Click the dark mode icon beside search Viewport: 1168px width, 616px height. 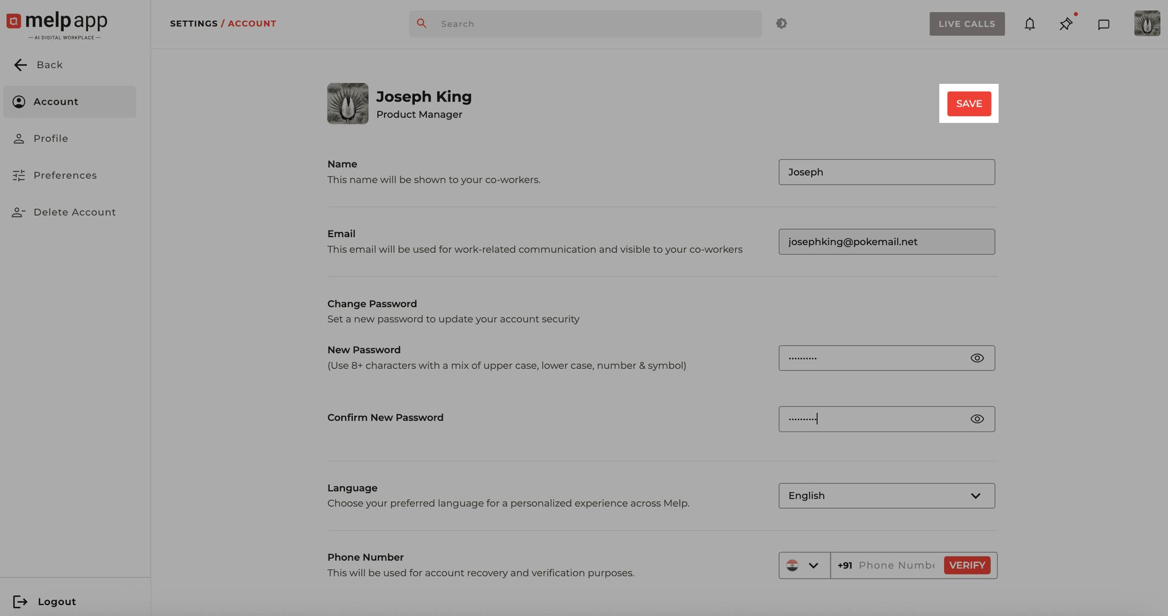click(781, 23)
